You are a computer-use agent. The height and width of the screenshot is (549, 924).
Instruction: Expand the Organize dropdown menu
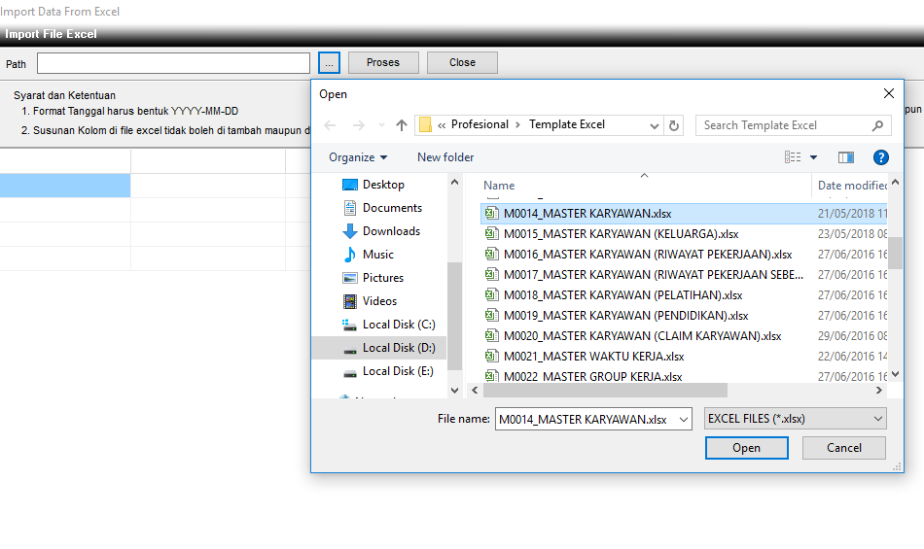[358, 157]
